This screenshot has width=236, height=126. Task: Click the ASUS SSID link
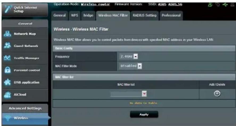coord(162,4)
